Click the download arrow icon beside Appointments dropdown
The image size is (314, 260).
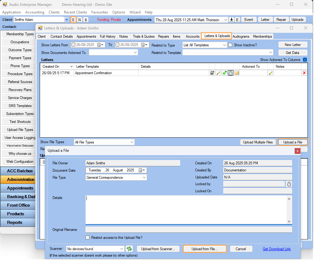tap(232, 20)
